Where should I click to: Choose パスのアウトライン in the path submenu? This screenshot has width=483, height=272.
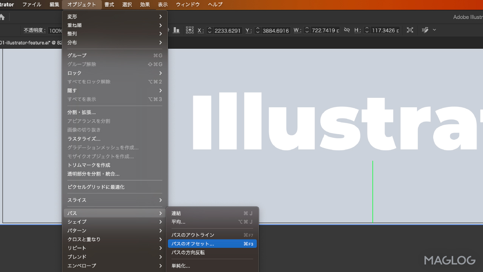click(x=192, y=235)
